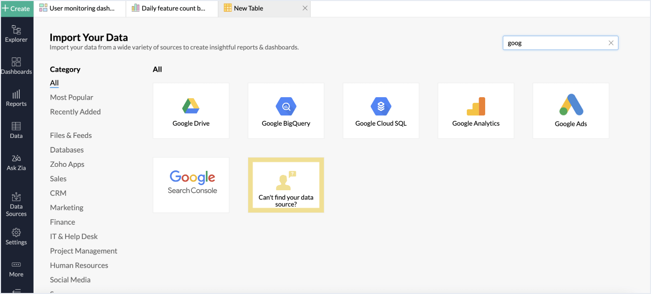Launch Ask Zia assistant
The image size is (651, 294).
coord(16,162)
